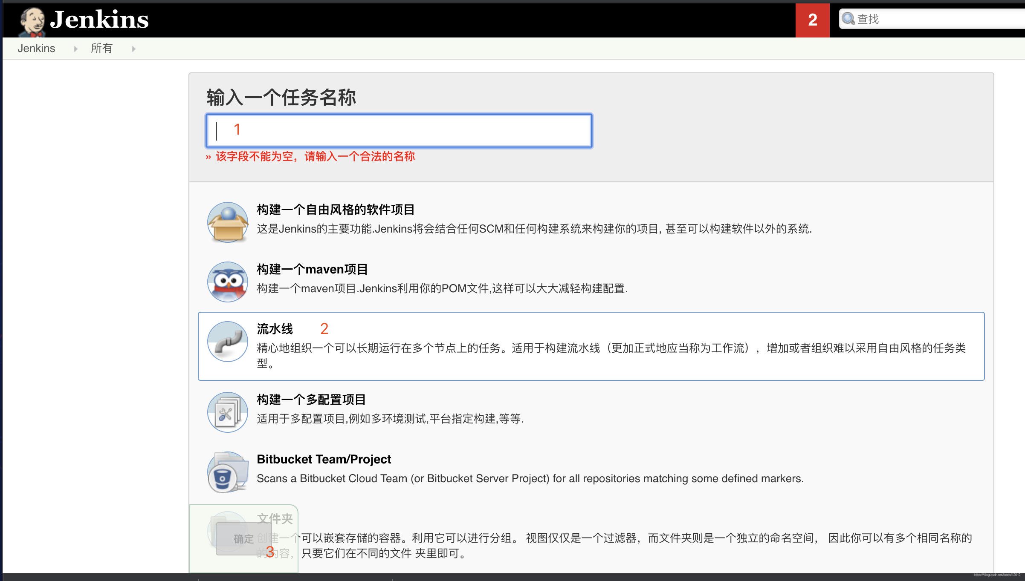Open the Jenkins breadcrumb link
The height and width of the screenshot is (581, 1025).
[36, 48]
